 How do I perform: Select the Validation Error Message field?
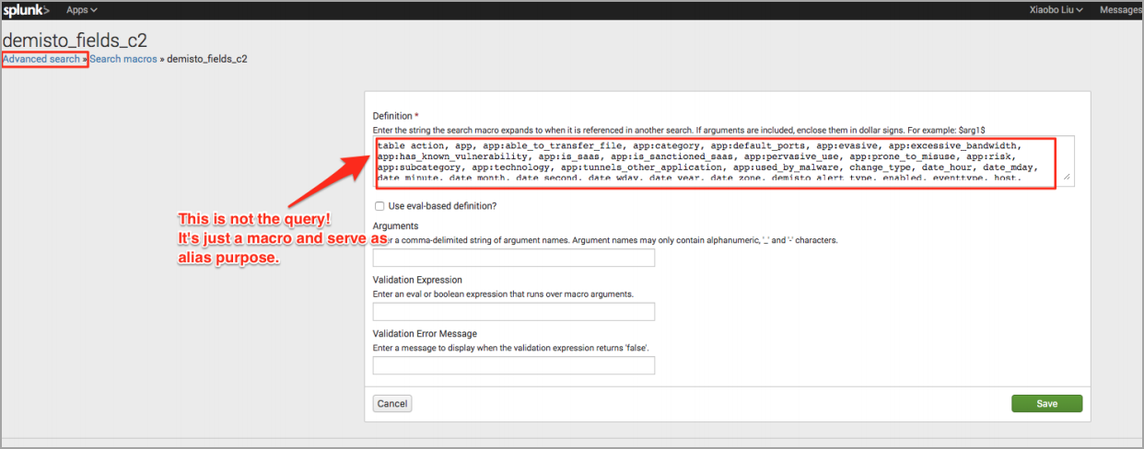tap(513, 365)
